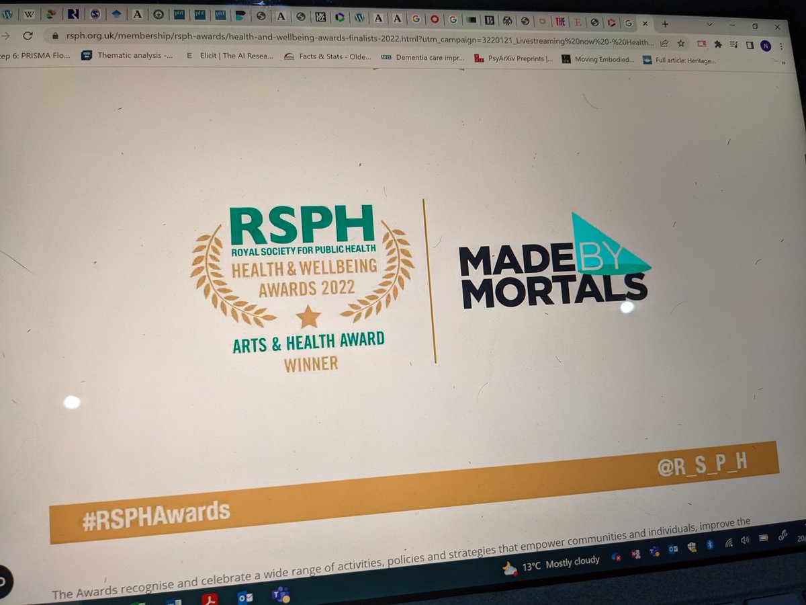
Task: Switch to the THE tab
Action: [x=560, y=22]
